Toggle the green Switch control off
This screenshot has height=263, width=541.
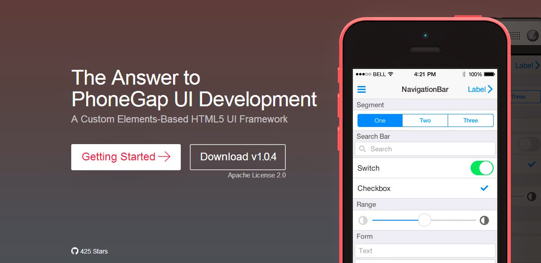click(x=482, y=168)
